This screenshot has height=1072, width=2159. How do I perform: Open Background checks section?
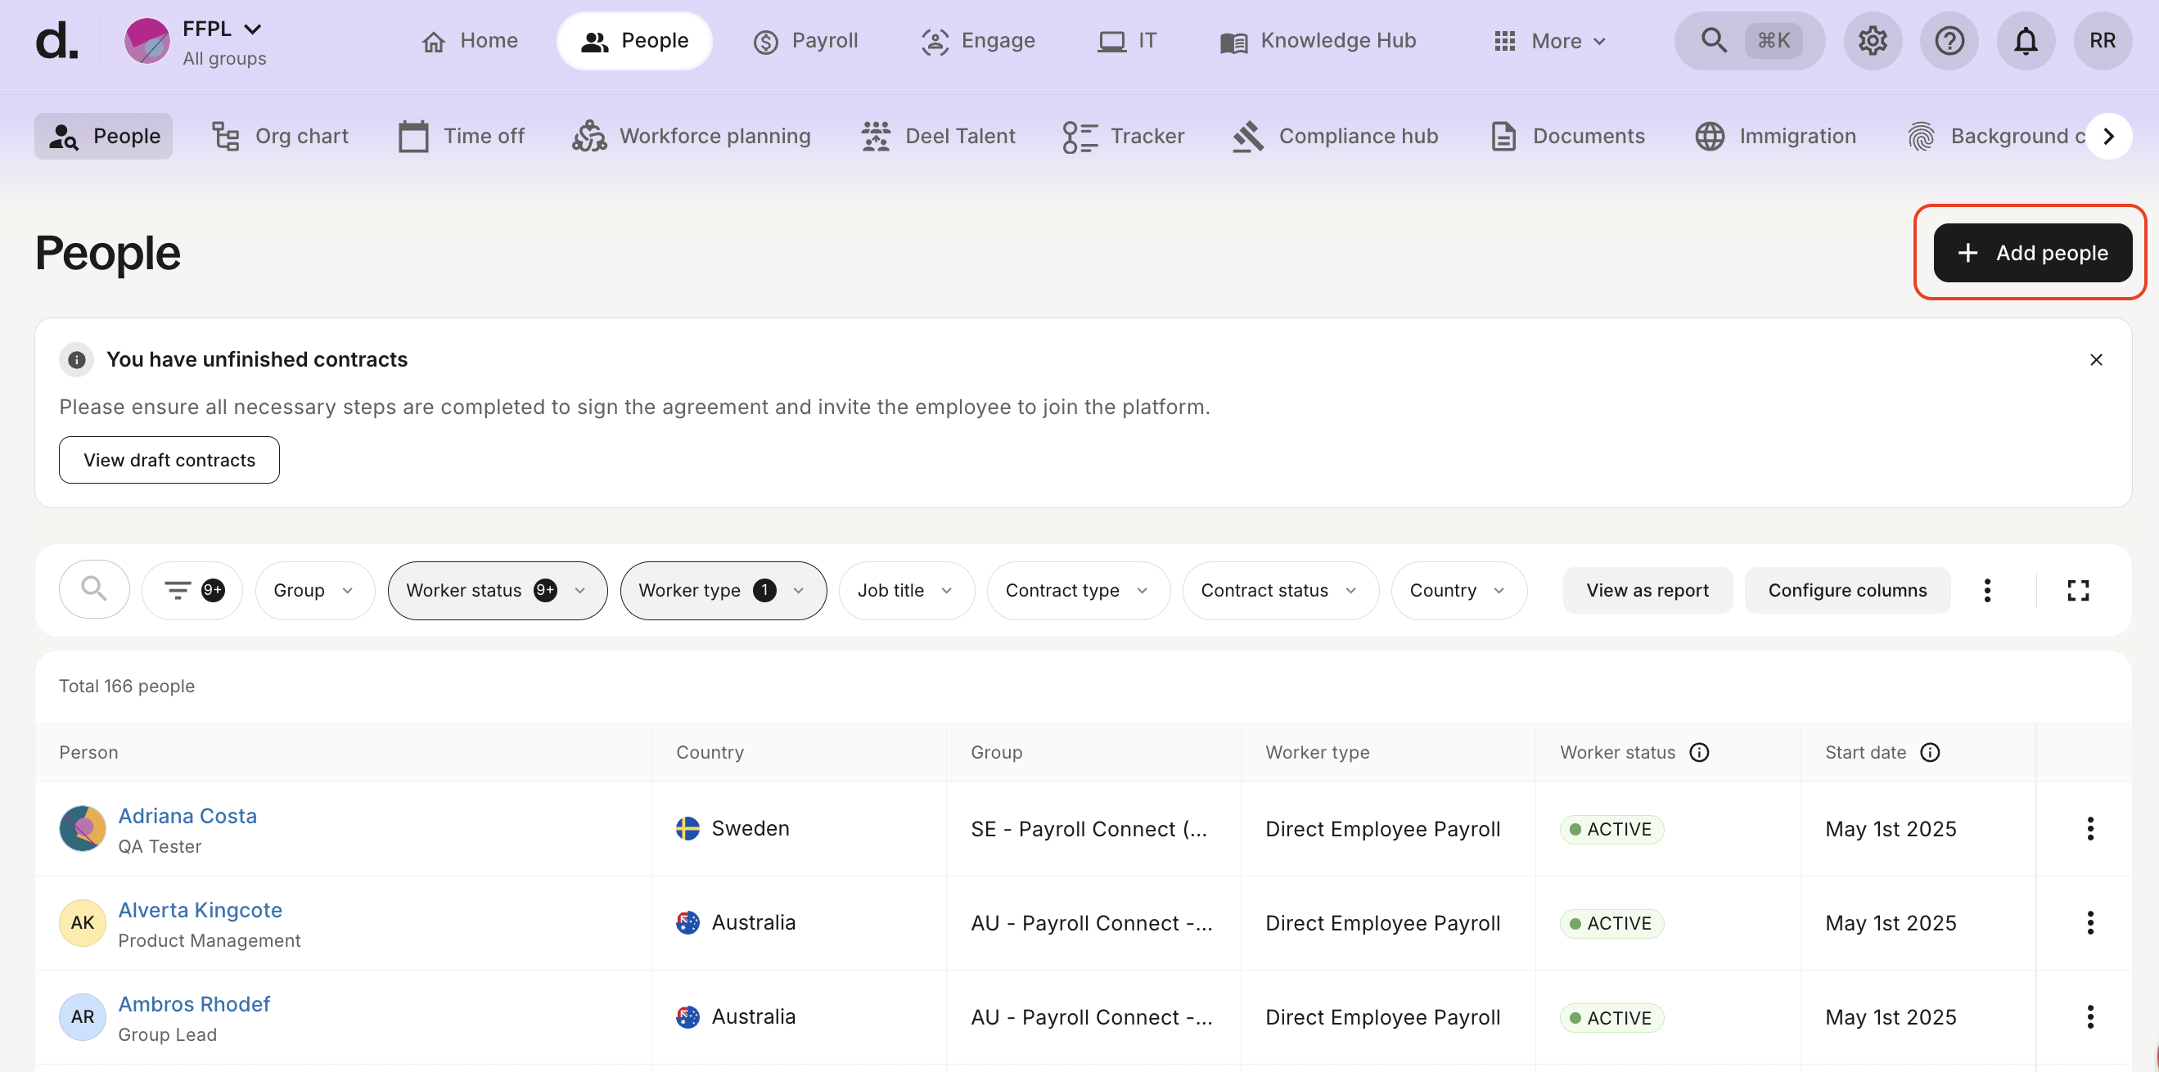pos(1996,136)
